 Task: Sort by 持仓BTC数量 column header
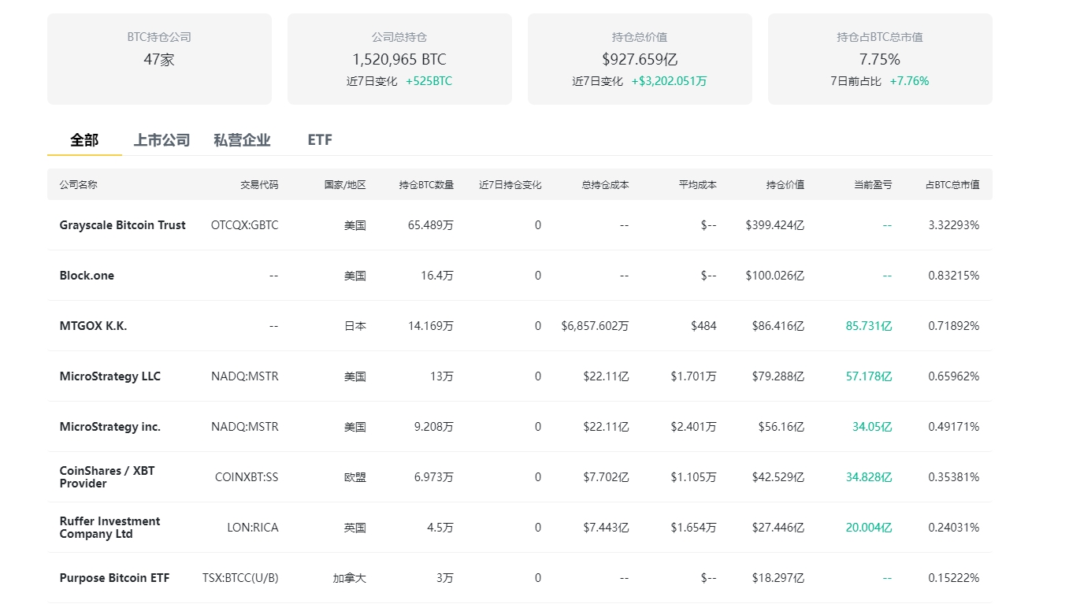[x=426, y=185]
